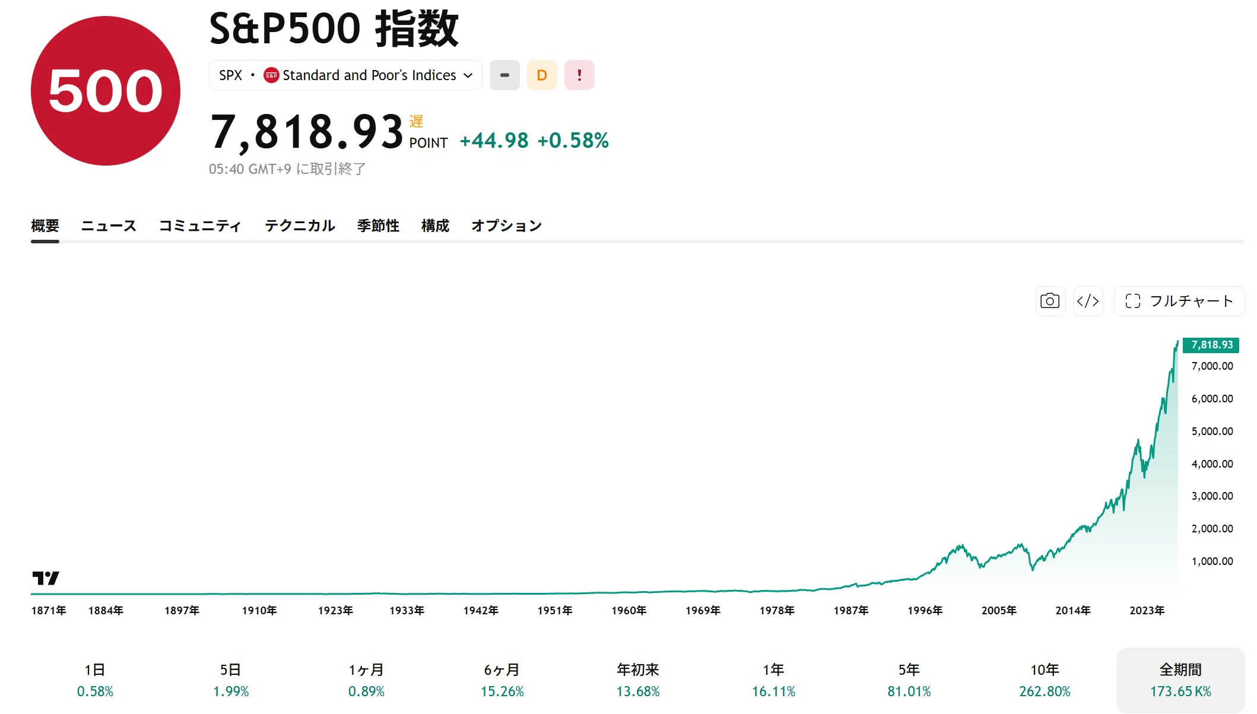The width and height of the screenshot is (1257, 714).
Task: Click the 7,818.93 price label on chart axis
Action: pos(1211,345)
